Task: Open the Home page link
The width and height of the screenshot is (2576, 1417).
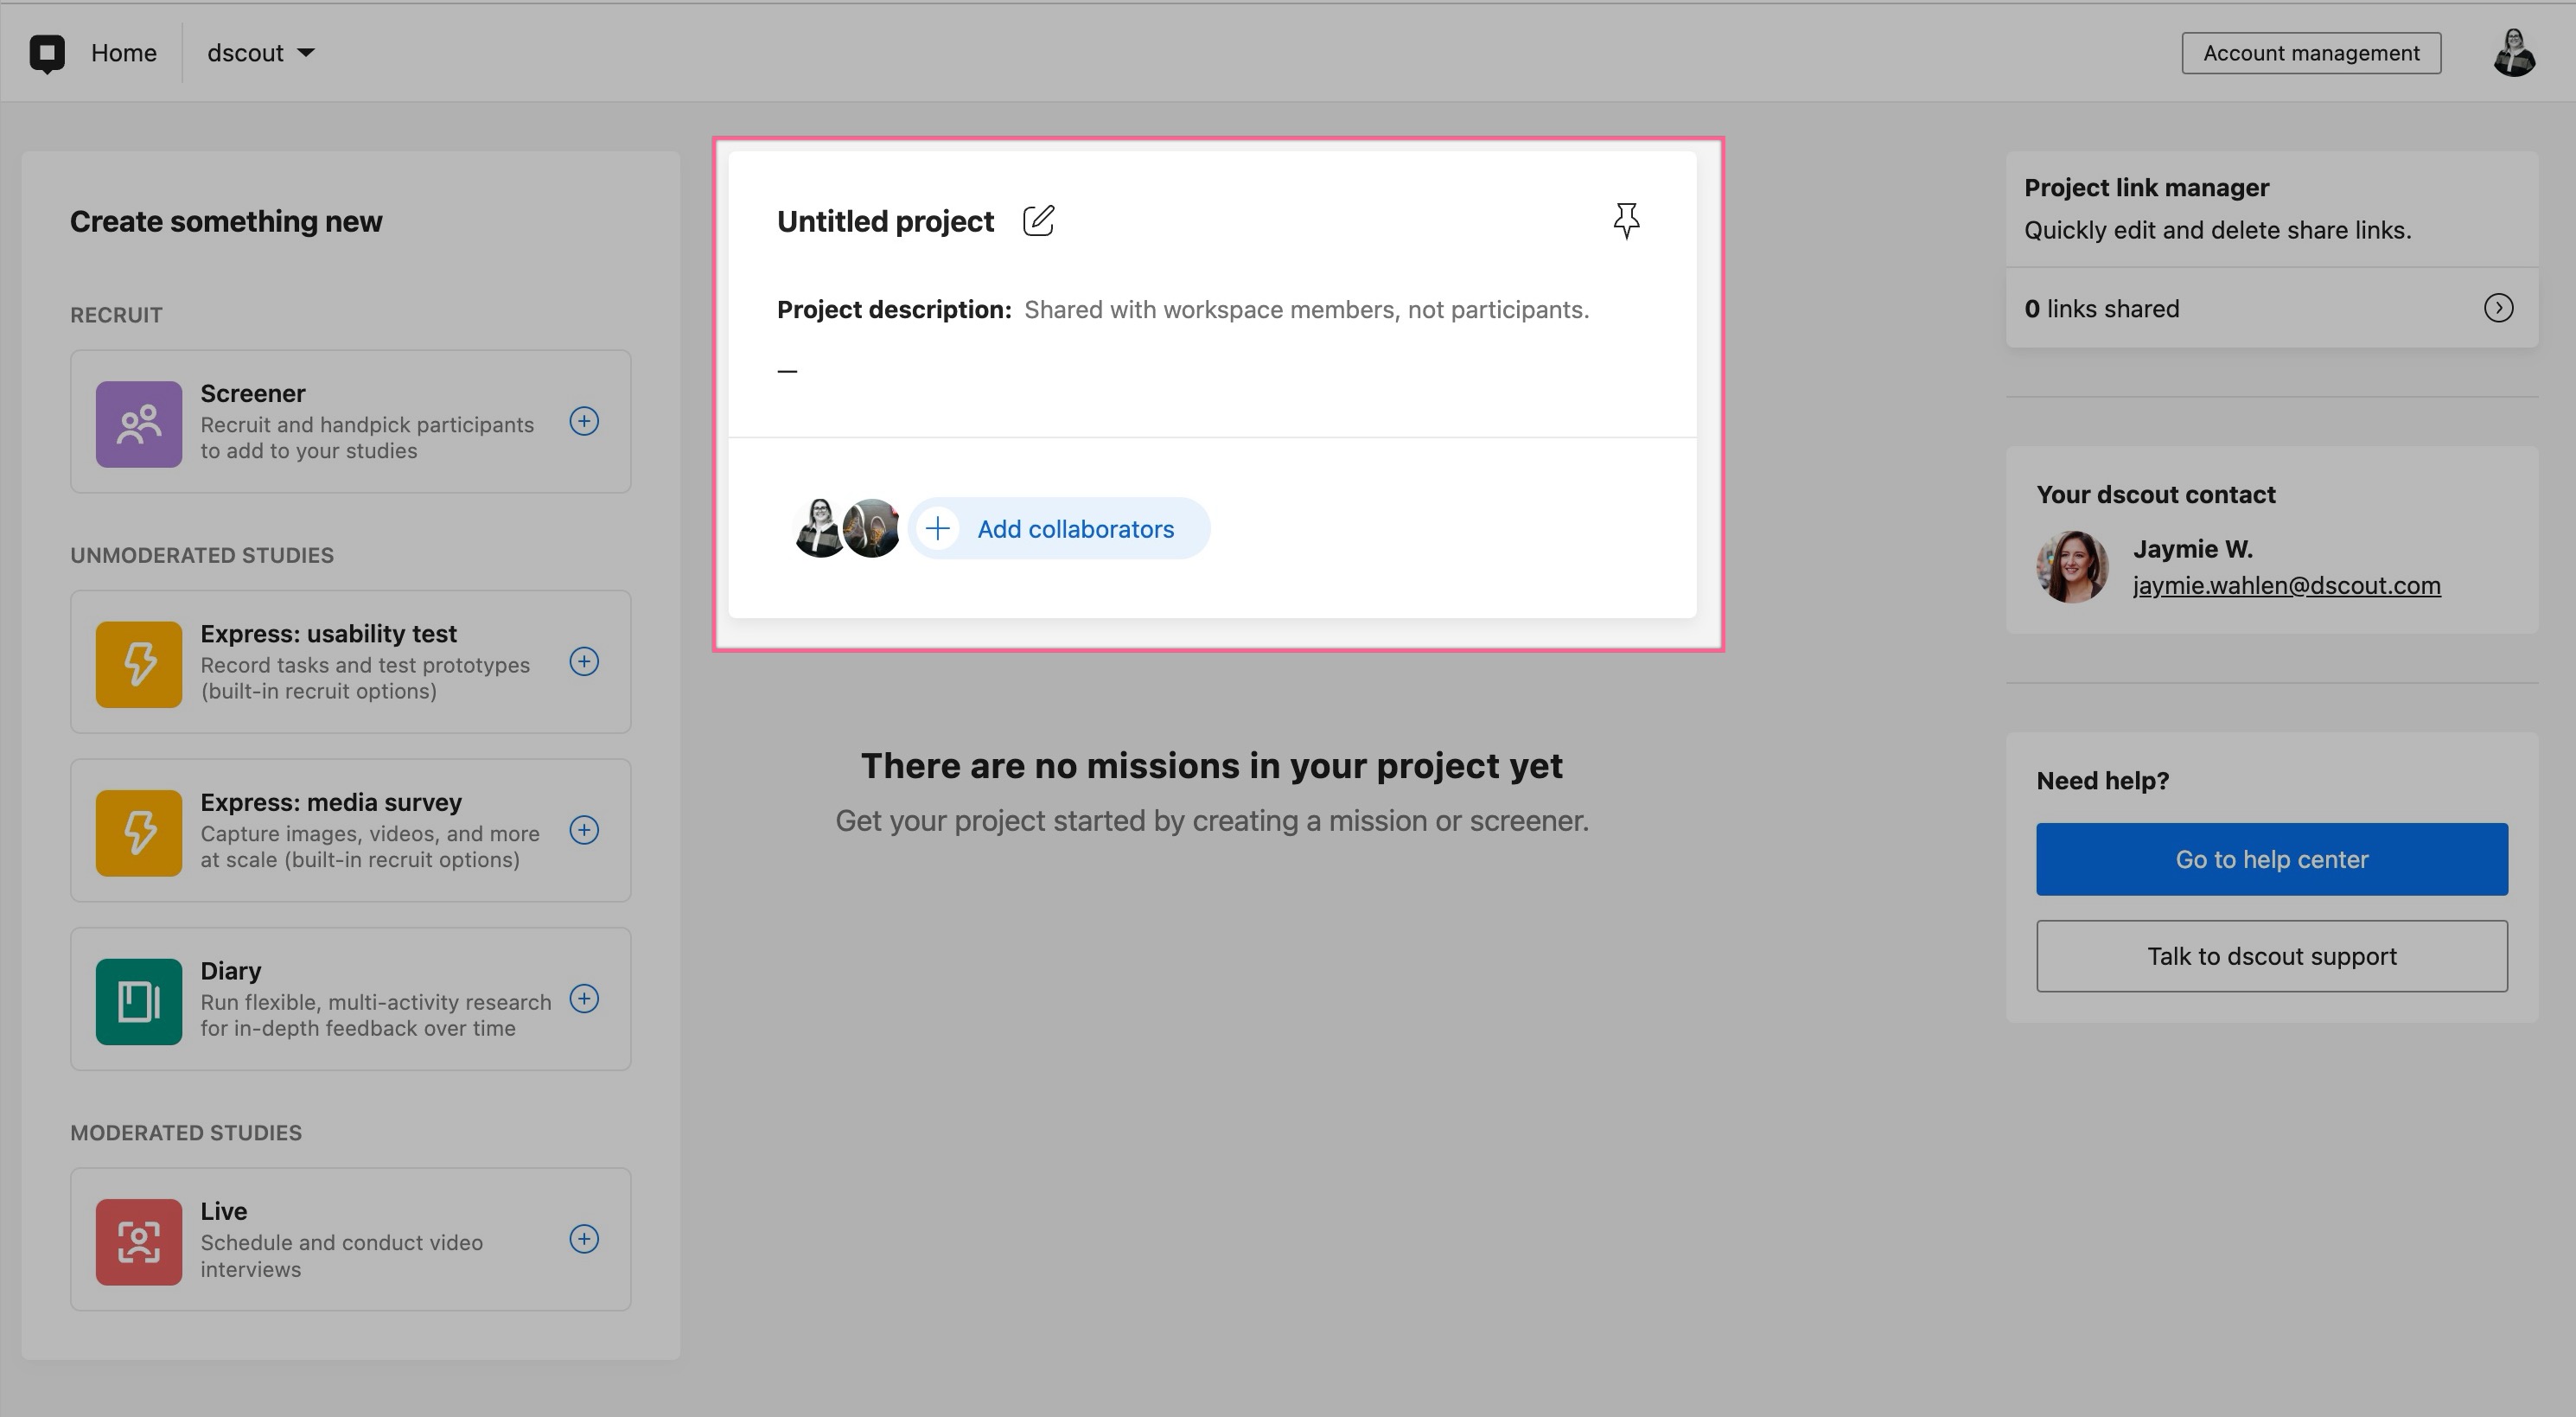Action: pyautogui.click(x=123, y=53)
